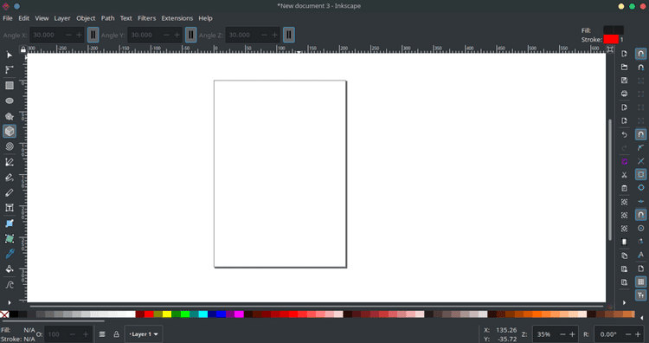
Task: Select the Spiral tool
Action: tap(10, 146)
